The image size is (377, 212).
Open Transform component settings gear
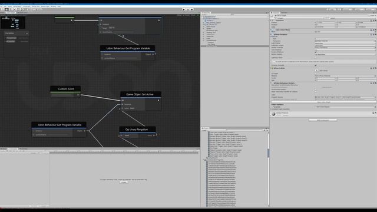(x=376, y=21)
